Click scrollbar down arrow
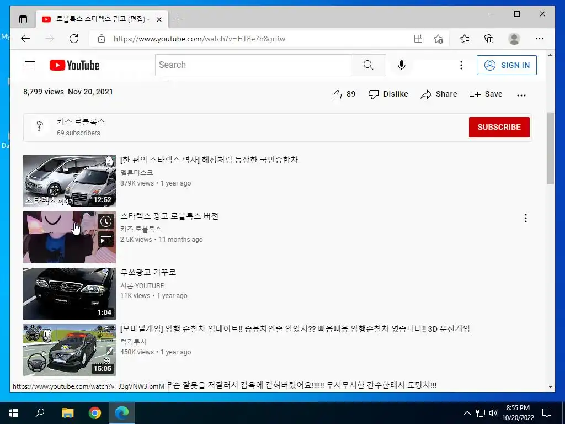 tap(550, 386)
